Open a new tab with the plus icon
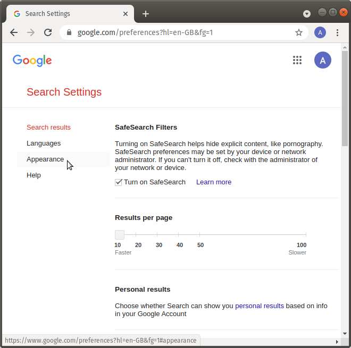 coord(146,14)
